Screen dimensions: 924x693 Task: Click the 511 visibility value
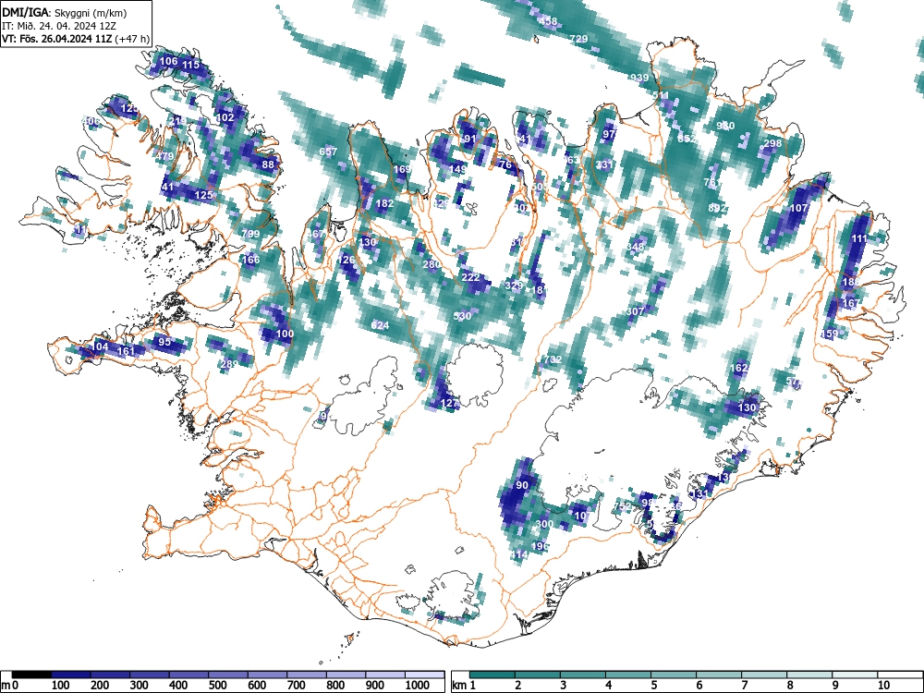pyautogui.click(x=661, y=95)
